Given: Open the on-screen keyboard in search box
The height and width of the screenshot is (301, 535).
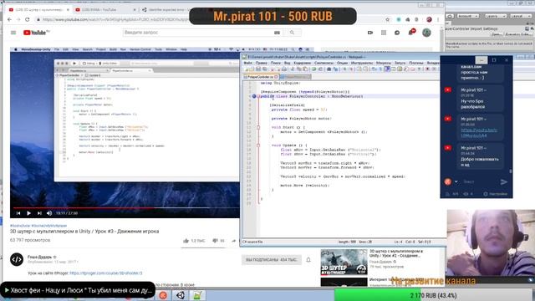Looking at the screenshot, I should (277, 33).
